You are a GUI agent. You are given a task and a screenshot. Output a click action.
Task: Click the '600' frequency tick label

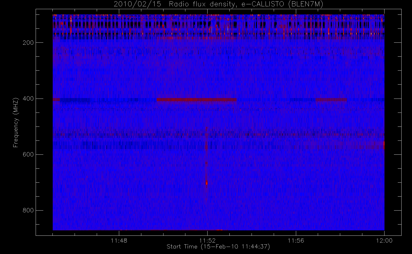click(28, 154)
